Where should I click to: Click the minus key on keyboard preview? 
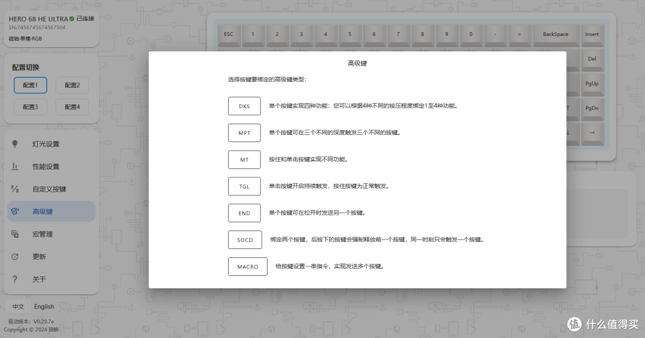click(x=495, y=35)
